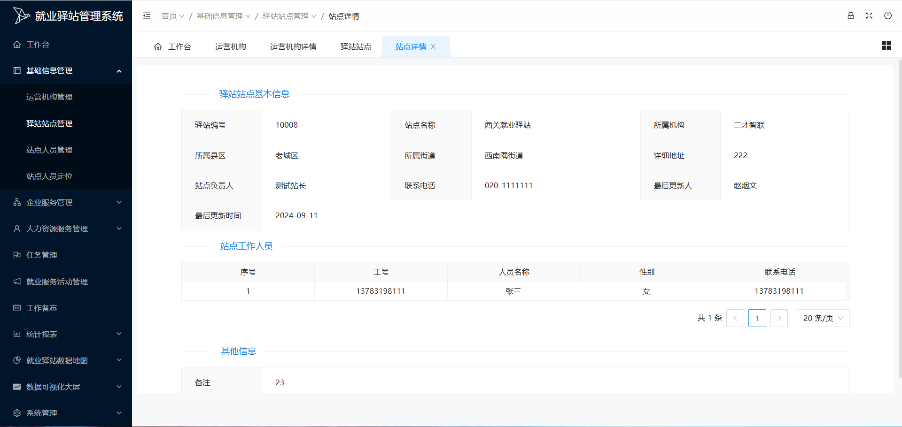This screenshot has height=427, width=902.
Task: Click the 共 1 条 total count text
Action: coord(709,318)
